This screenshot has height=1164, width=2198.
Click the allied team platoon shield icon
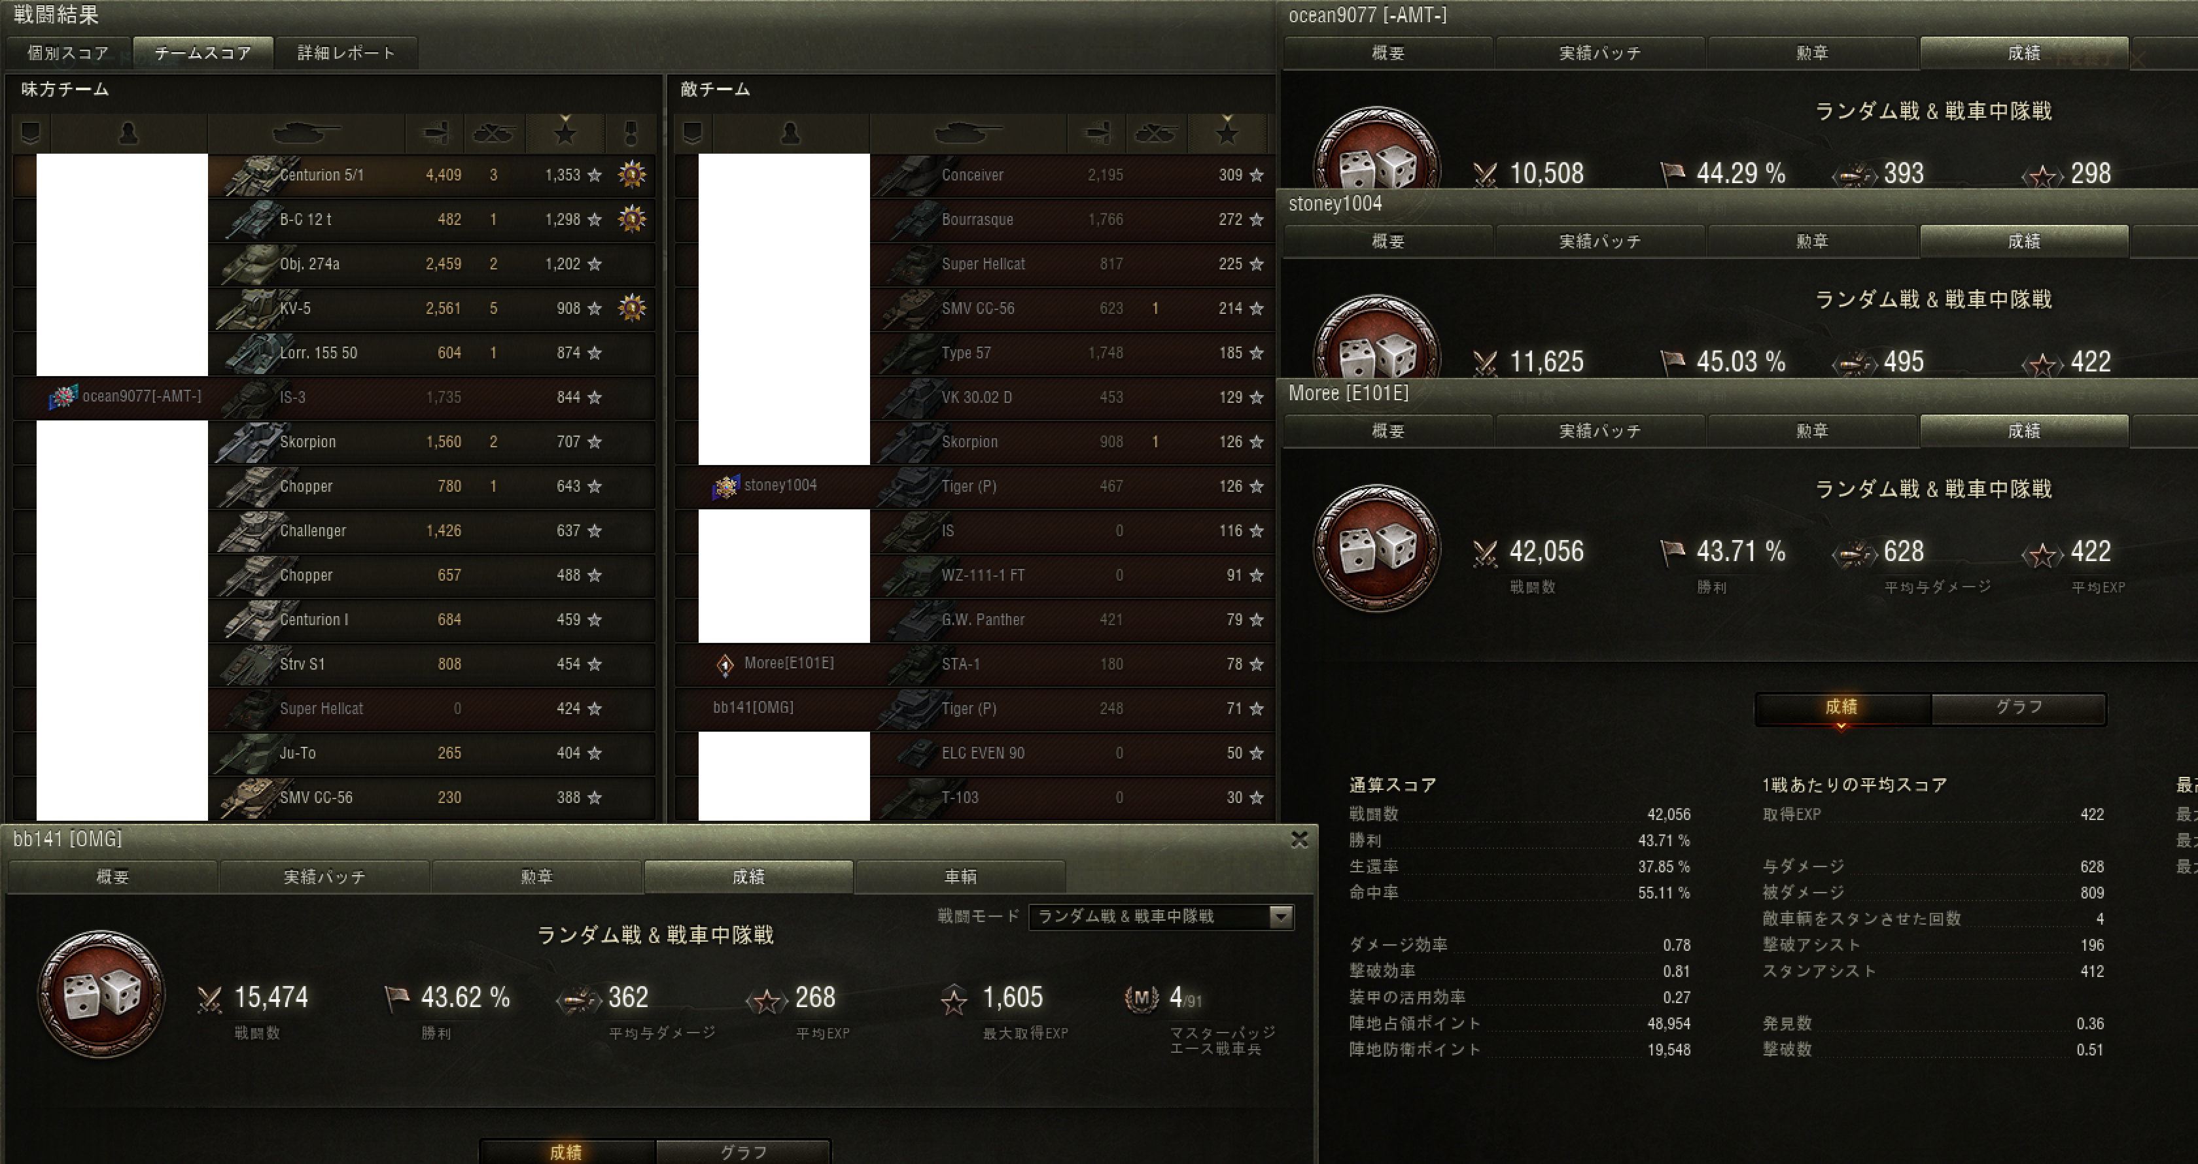click(31, 133)
